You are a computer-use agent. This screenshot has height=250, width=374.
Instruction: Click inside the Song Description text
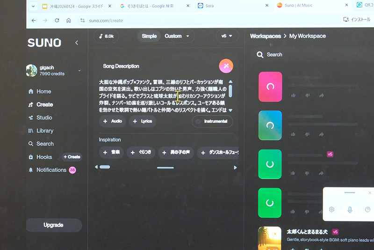(x=162, y=96)
